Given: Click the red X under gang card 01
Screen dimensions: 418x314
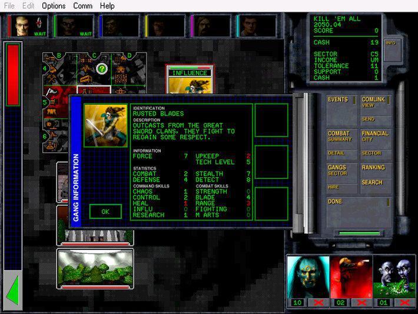Looking at the screenshot, I should coord(404,303).
